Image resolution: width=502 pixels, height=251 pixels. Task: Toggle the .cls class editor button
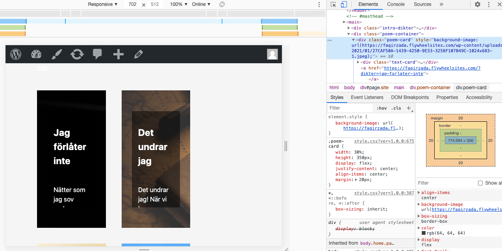[x=396, y=108]
